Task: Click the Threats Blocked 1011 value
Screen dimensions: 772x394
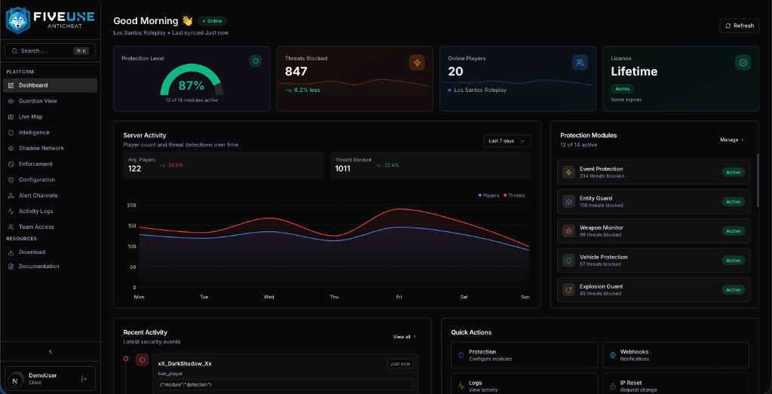Action: pyautogui.click(x=345, y=168)
